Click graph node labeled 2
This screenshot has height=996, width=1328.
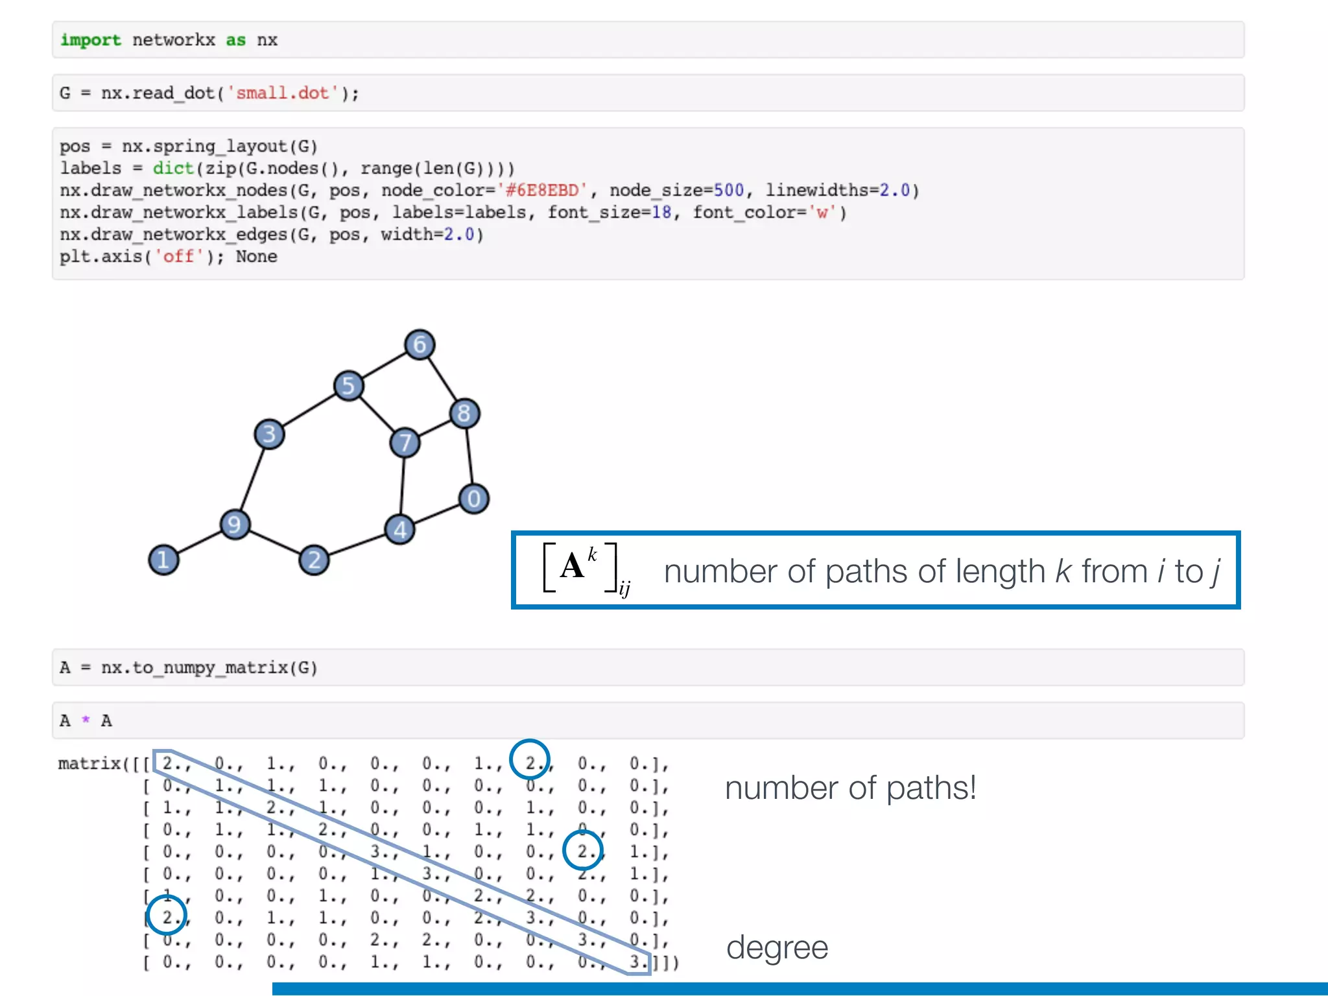(x=314, y=560)
